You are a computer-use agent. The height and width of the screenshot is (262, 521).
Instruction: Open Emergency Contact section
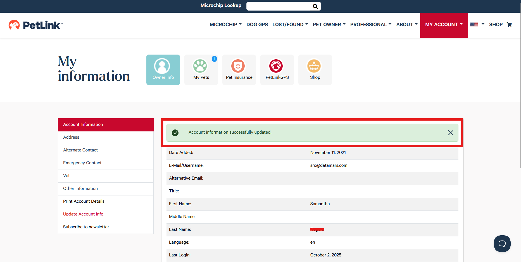pyautogui.click(x=106, y=163)
